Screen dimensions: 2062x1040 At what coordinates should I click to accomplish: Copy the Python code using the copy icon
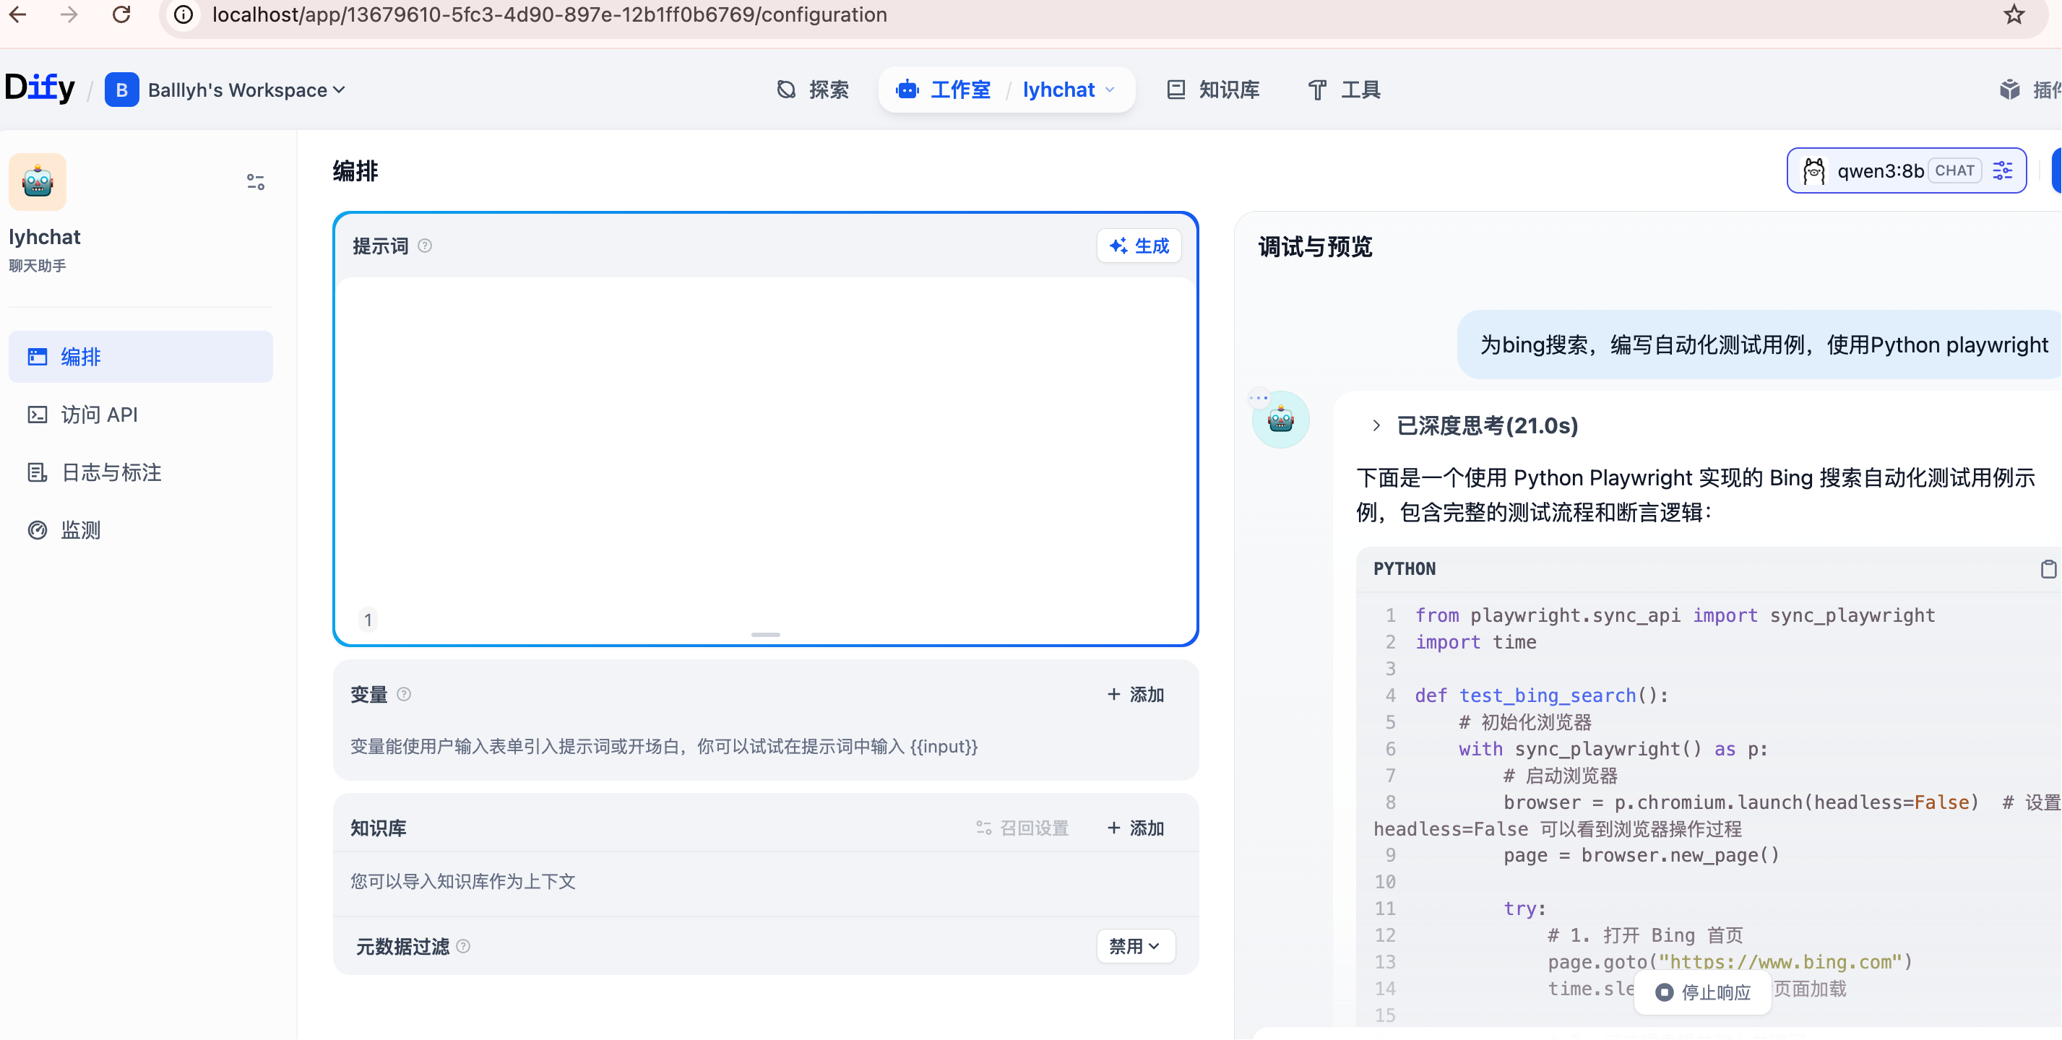2048,569
